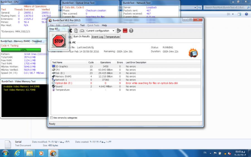Image resolution: width=251 pixels, height=157 pixels.
Task: Click the taskbar clock showing 01:03
Action: click(240, 153)
